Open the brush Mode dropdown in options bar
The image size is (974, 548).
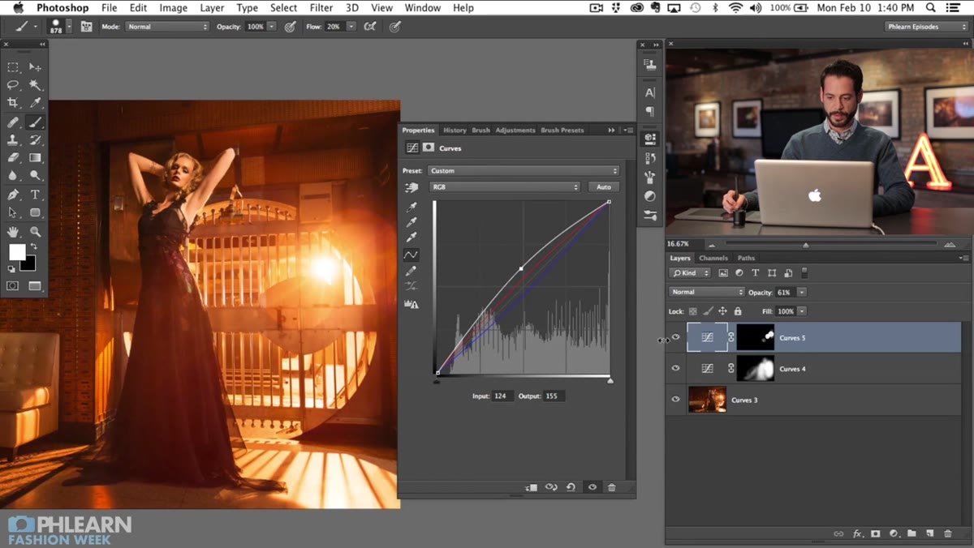click(166, 27)
